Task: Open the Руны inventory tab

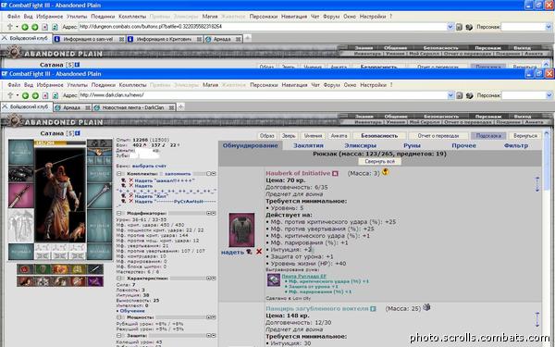Action: (x=412, y=145)
